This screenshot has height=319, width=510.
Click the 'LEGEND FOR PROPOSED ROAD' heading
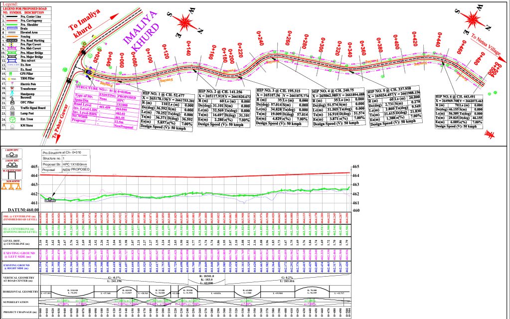(x=25, y=9)
